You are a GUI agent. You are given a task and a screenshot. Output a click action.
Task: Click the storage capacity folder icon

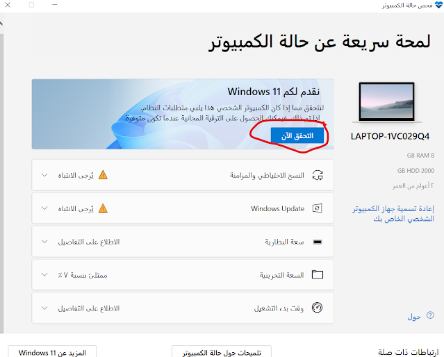click(x=318, y=274)
